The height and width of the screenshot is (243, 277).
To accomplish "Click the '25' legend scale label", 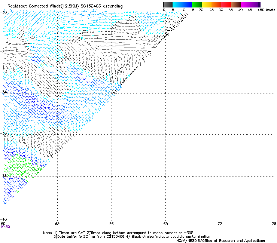I will 211,10.
